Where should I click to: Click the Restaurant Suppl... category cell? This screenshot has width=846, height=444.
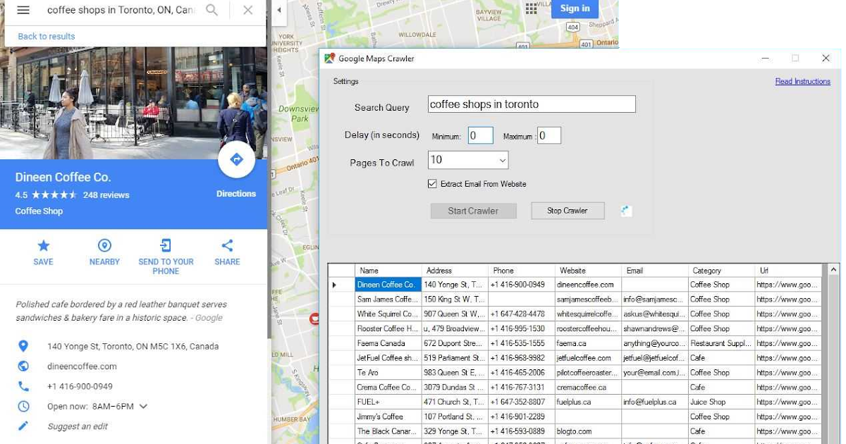coord(721,343)
